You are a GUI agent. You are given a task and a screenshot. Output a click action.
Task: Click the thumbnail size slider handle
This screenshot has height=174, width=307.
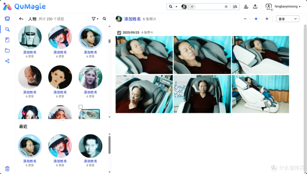[256, 19]
